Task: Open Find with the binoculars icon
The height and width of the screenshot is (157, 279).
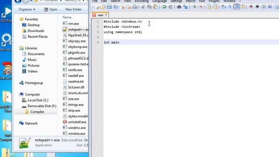Action: [x=179, y=7]
